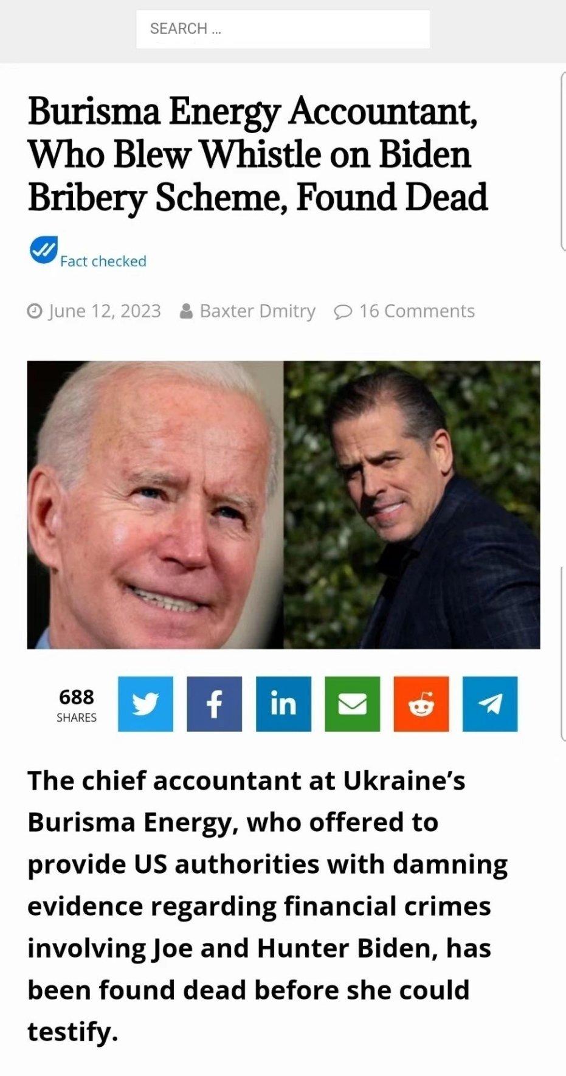The height and width of the screenshot is (1076, 566).
Task: Click the 688 shares counter
Action: [77, 705]
